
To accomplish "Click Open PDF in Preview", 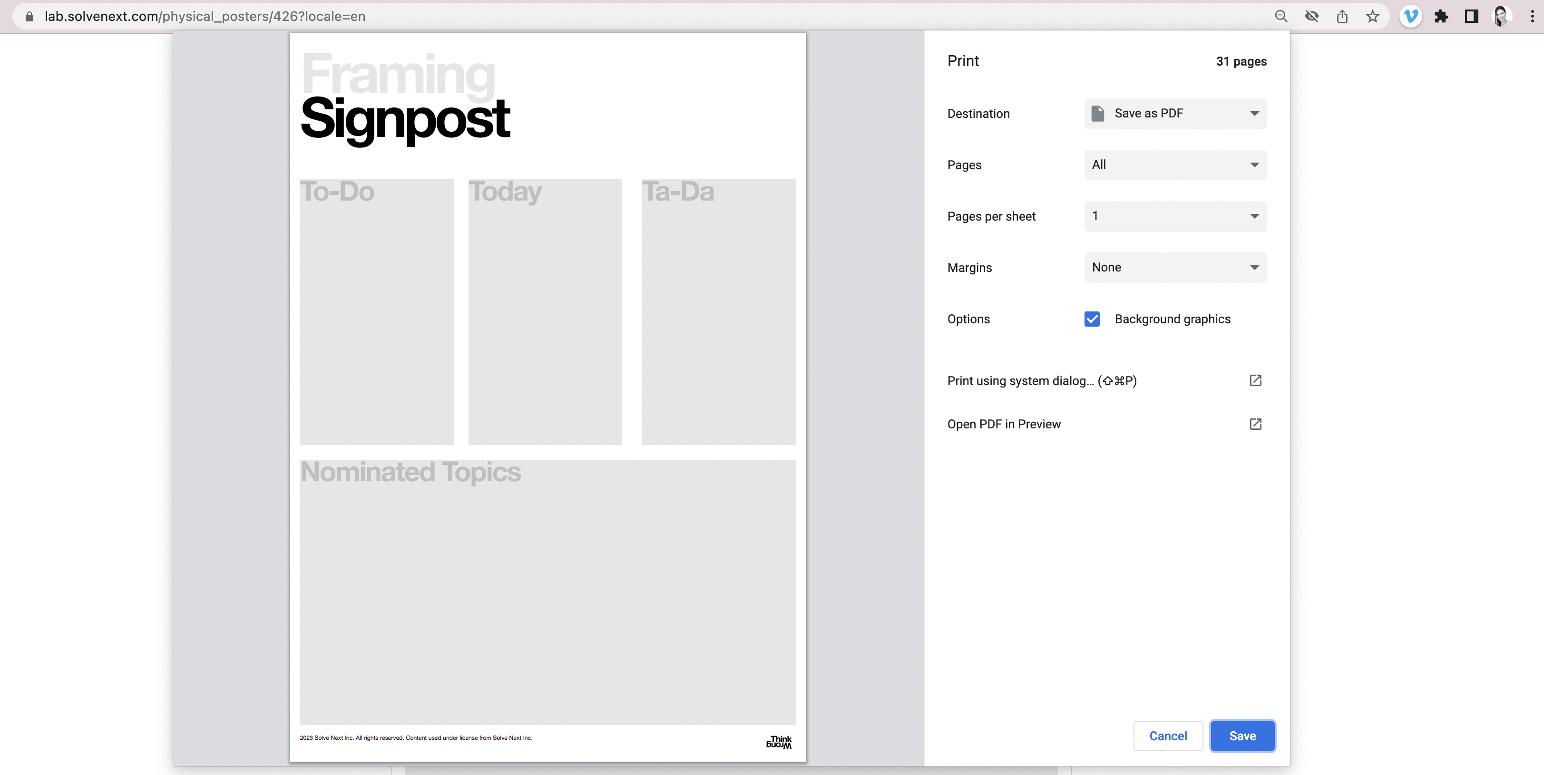I will click(1004, 424).
